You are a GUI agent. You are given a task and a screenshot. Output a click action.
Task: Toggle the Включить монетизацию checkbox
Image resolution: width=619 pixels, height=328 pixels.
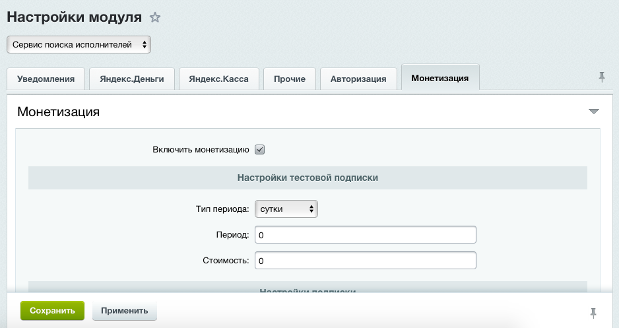coord(260,150)
